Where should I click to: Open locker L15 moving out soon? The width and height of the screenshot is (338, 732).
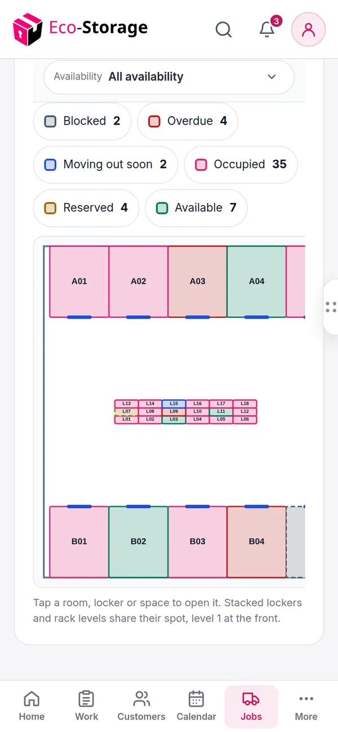click(x=174, y=404)
